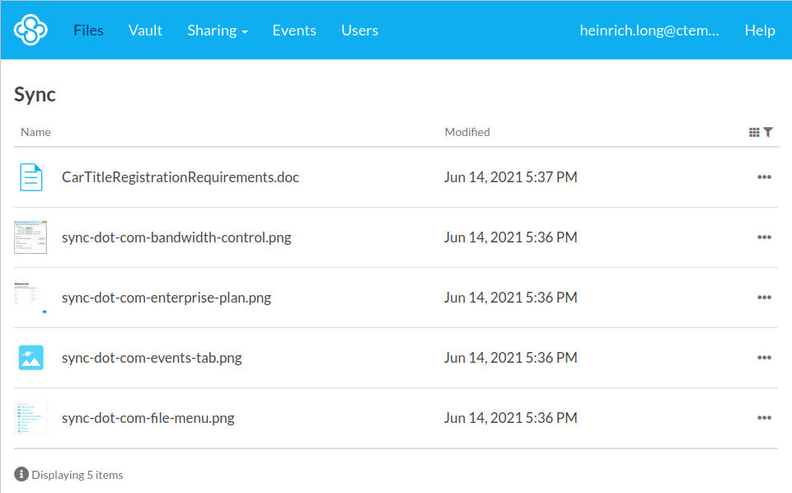Click the sync-dot-com-file-menu.png thumbnail
The image size is (792, 493).
click(30, 418)
